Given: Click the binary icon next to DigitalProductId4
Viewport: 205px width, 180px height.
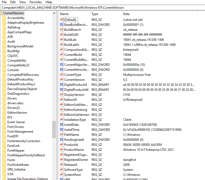Looking at the screenshot, I should (62, 89).
